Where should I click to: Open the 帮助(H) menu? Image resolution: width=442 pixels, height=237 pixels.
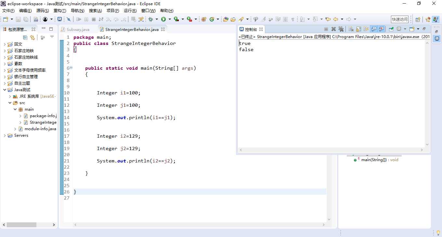point(167,11)
